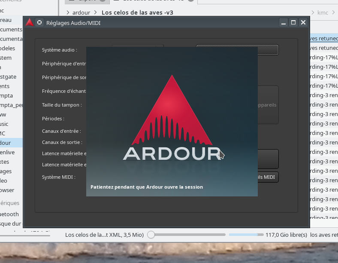Click the 'Canaux d'entrée :' label
This screenshot has height=263, width=338.
click(61, 131)
